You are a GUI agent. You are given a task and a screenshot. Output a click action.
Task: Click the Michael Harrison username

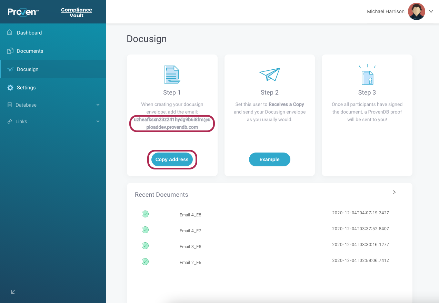pos(386,11)
